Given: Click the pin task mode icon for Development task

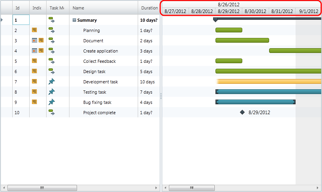Looking at the screenshot, I should pos(51,81).
